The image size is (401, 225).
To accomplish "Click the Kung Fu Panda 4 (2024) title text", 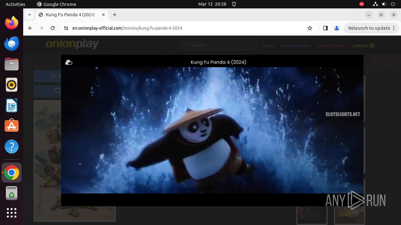I will pyautogui.click(x=218, y=62).
